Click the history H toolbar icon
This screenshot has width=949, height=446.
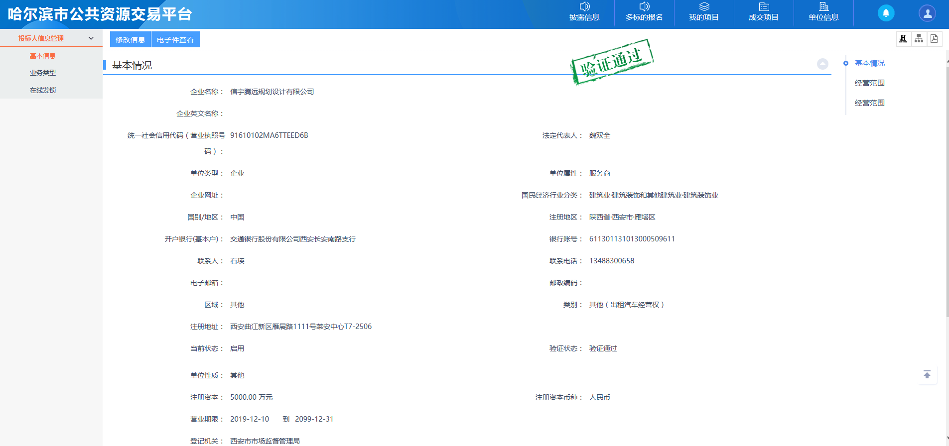point(903,39)
